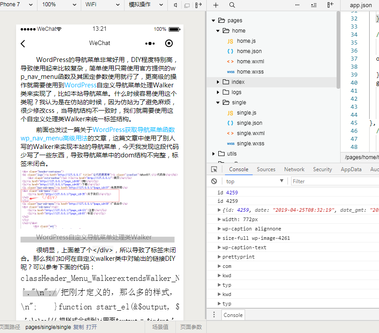The image size is (379, 333).
Task: Expand the com console entry
Action: (x=219, y=266)
